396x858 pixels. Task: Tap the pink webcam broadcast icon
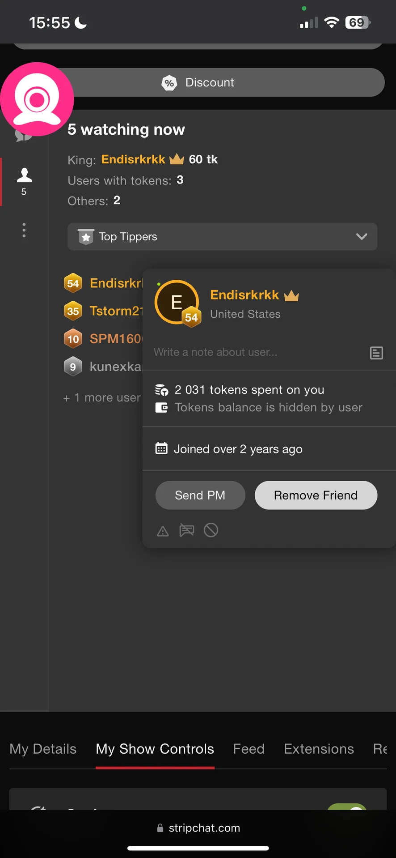37,99
